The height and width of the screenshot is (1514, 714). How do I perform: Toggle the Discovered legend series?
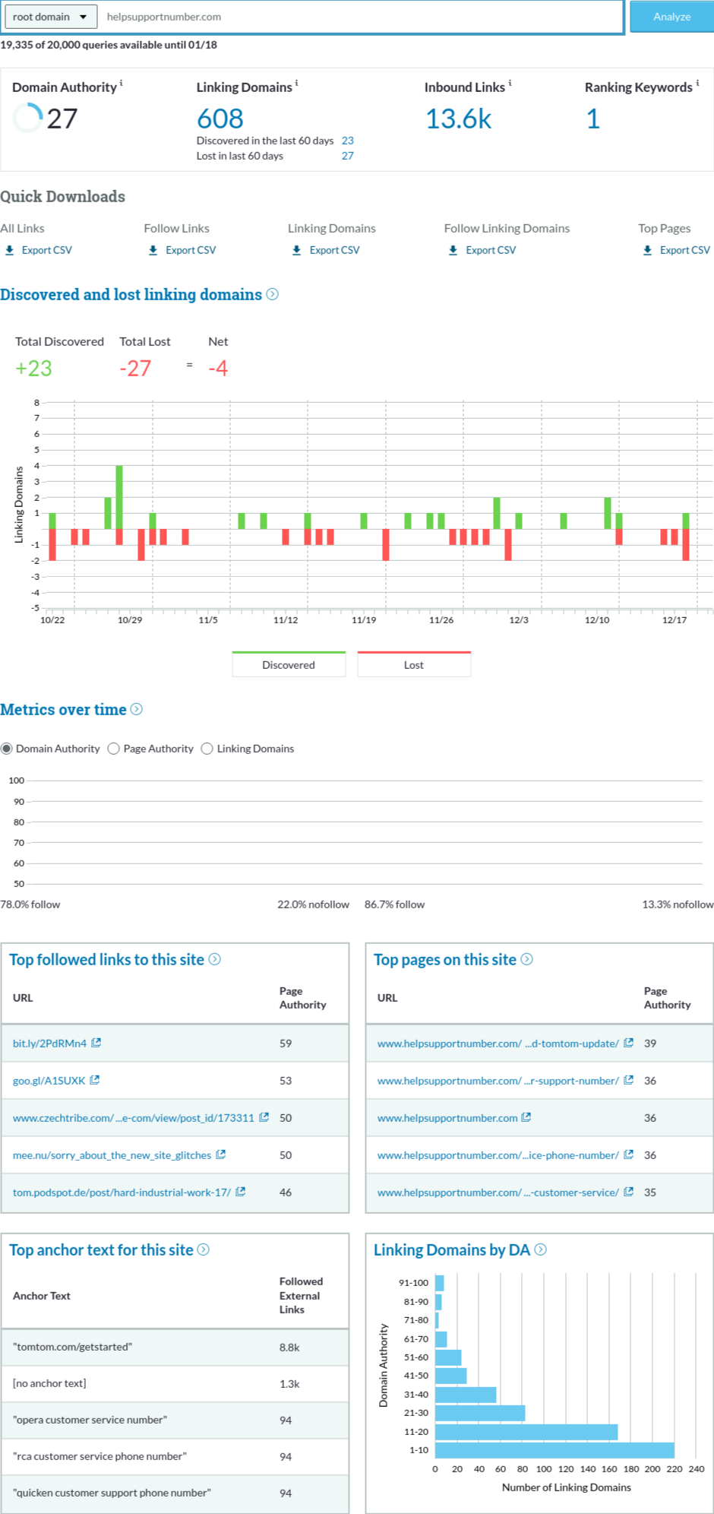[x=289, y=664]
